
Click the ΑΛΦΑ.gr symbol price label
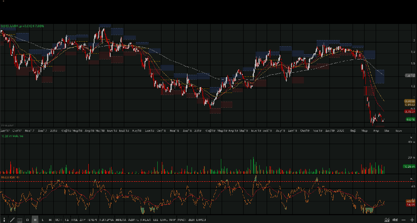pyautogui.click(x=22, y=26)
